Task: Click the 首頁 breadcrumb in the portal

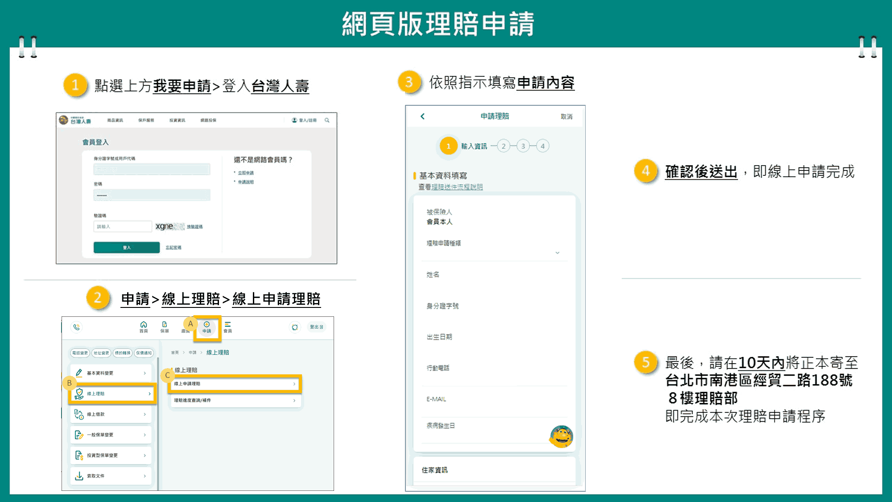Action: (175, 353)
